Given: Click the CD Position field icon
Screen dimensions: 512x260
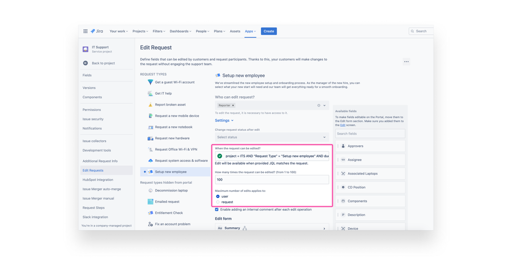Looking at the screenshot, I should coord(343,187).
